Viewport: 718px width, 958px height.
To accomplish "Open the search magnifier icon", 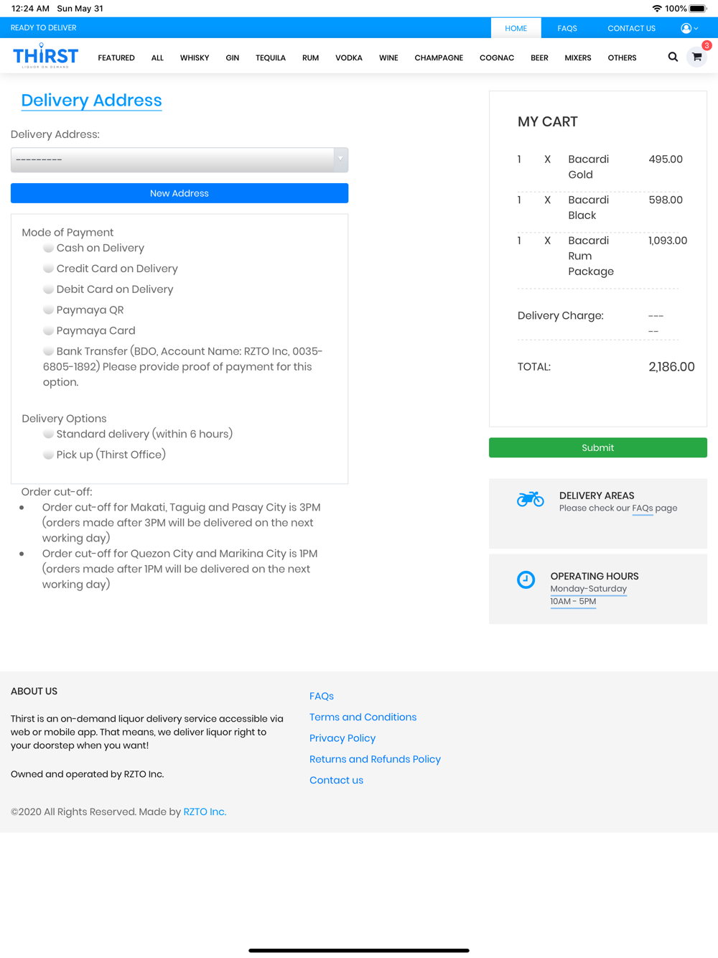I will (673, 57).
